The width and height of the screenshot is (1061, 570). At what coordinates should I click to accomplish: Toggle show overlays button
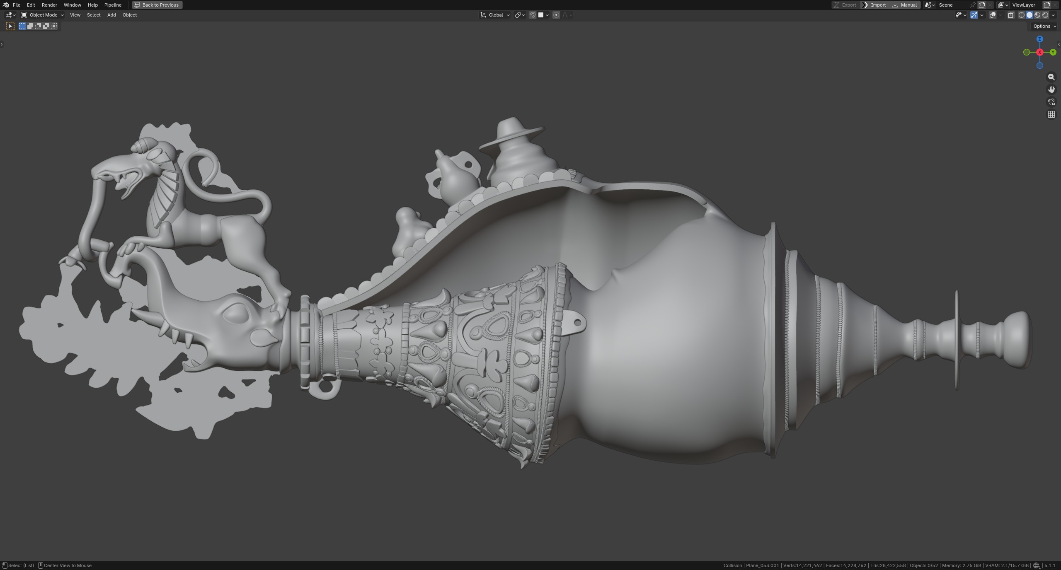tap(993, 15)
